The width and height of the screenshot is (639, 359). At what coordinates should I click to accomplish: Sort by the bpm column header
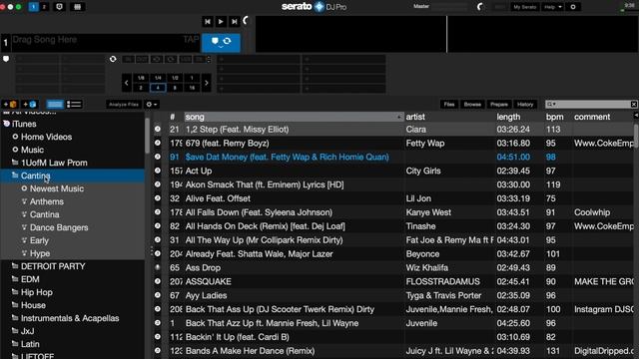[x=558, y=117]
